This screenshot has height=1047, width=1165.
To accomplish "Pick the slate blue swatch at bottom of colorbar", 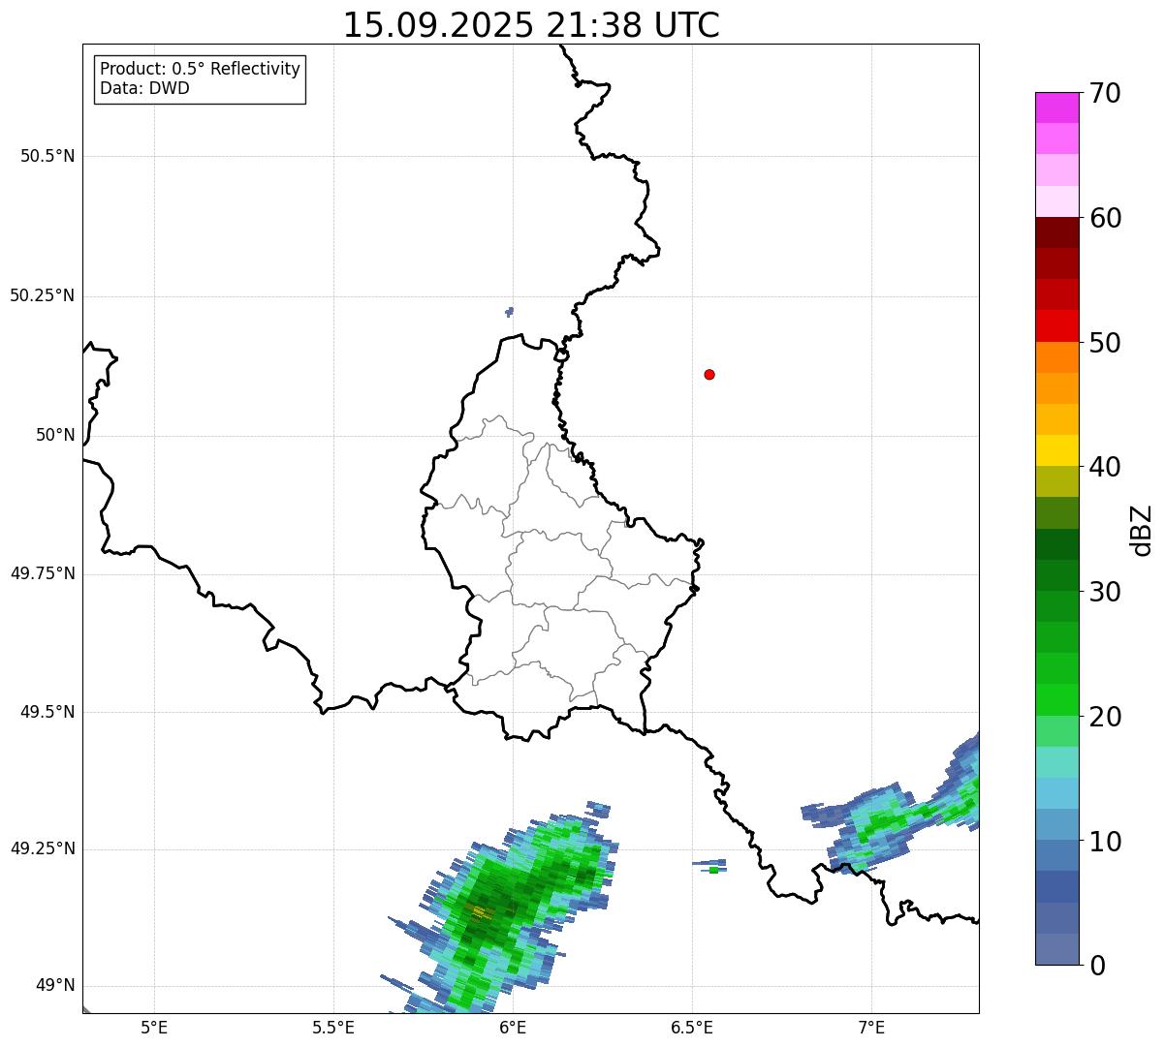I will tap(1056, 949).
